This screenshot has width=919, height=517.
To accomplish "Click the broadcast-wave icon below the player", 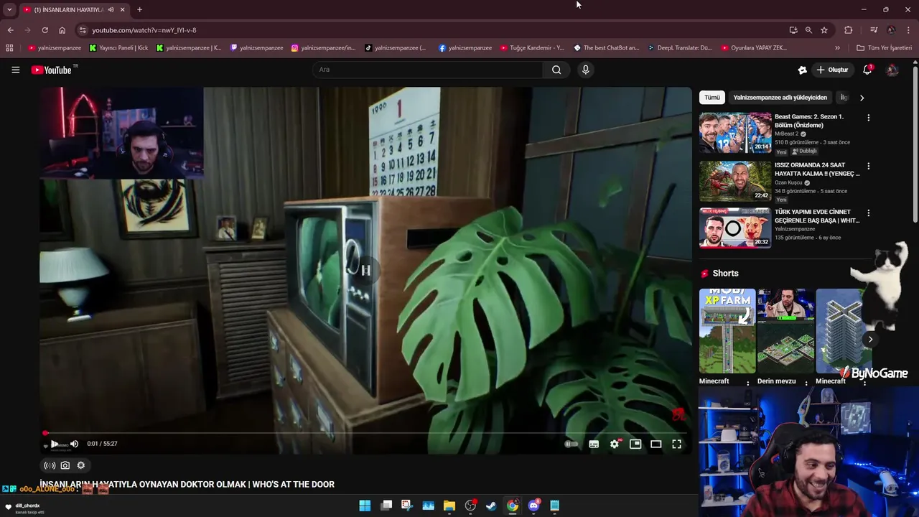I will coord(50,465).
